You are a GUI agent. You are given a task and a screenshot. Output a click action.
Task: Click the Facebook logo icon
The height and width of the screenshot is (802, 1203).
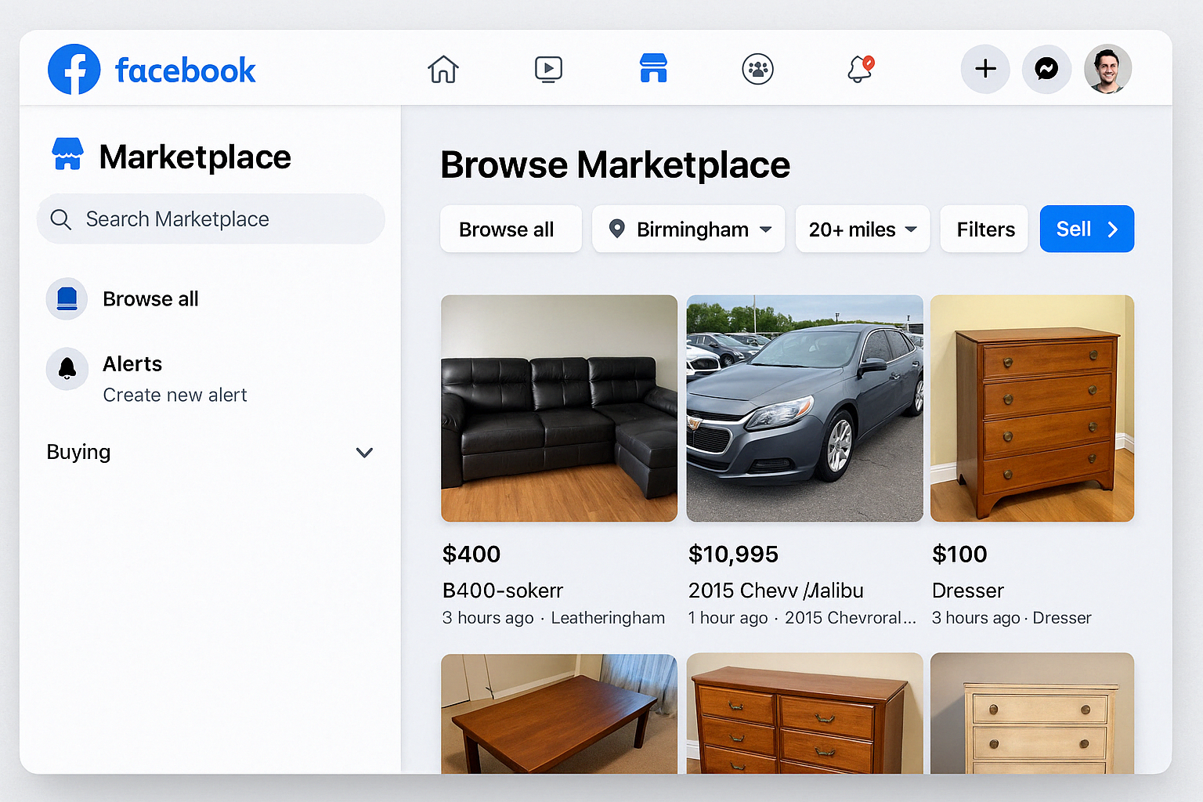click(x=74, y=70)
